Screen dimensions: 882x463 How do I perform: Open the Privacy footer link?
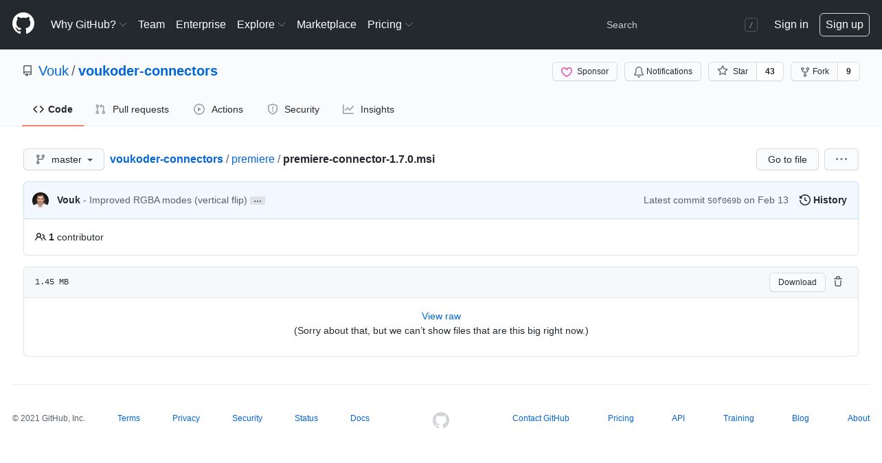186,418
